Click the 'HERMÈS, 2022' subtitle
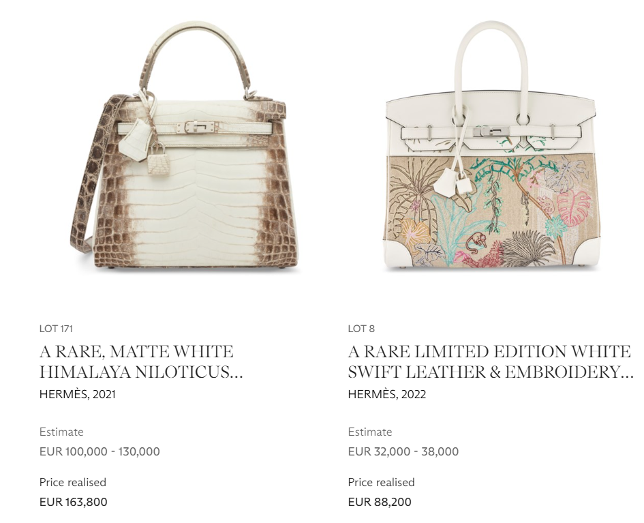 click(387, 394)
